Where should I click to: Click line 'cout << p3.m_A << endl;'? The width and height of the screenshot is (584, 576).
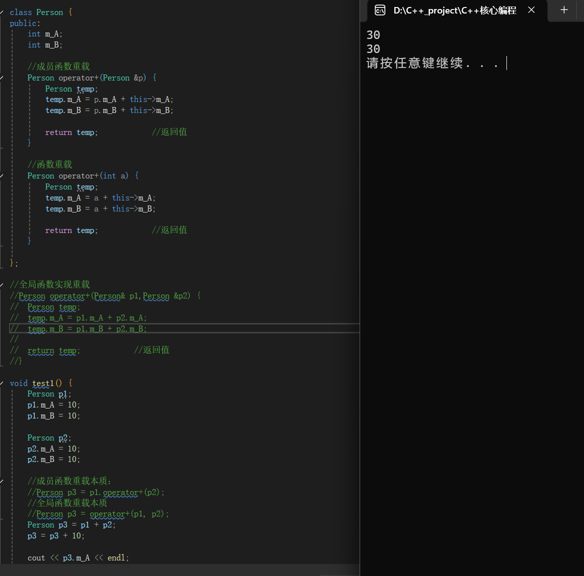(78, 558)
